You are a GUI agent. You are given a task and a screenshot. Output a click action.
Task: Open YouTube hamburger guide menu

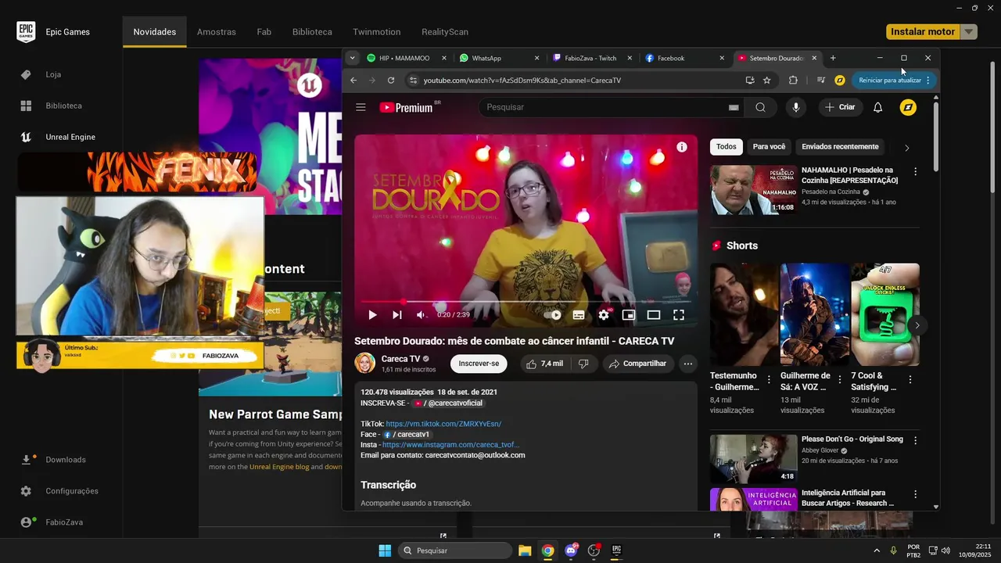361,107
